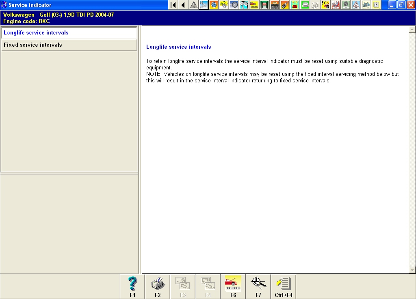The width and height of the screenshot is (416, 299).
Task: Click the greyed-out diagram toolbar icon
Action: 315,5
